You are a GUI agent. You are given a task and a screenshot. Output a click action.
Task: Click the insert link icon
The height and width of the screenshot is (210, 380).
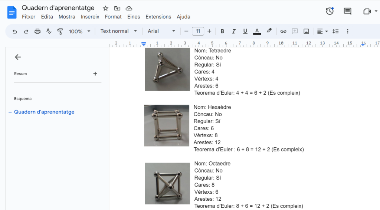click(283, 32)
